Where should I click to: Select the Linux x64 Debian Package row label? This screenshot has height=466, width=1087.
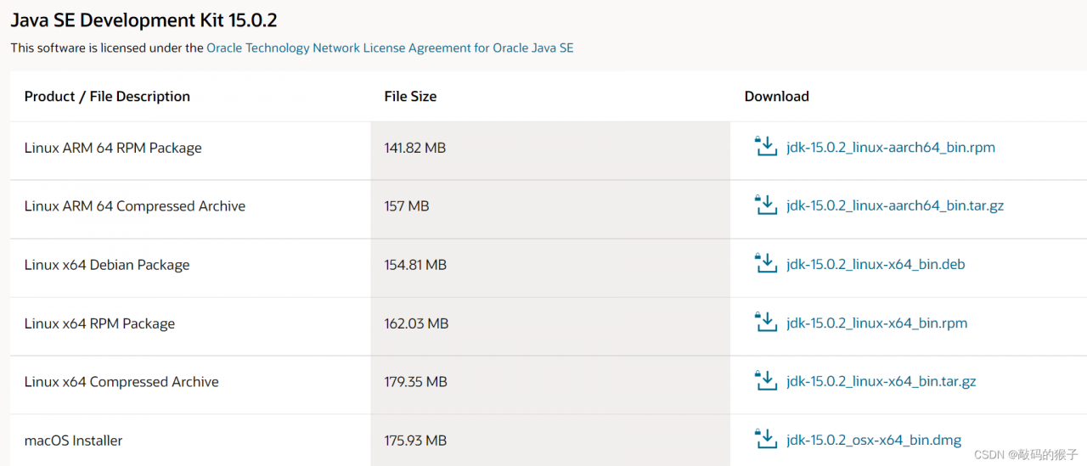pos(107,265)
